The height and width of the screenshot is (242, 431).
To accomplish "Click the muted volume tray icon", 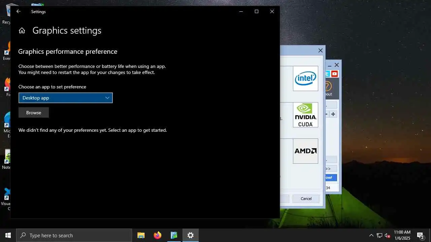I will pyautogui.click(x=388, y=235).
